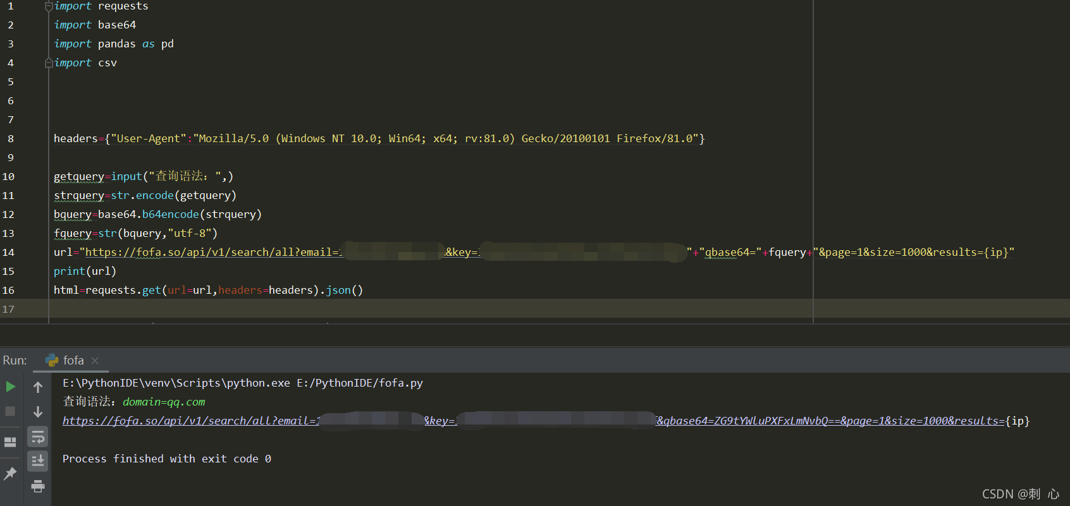
Task: Collapse the import block fold marker at line 1
Action: [x=49, y=6]
